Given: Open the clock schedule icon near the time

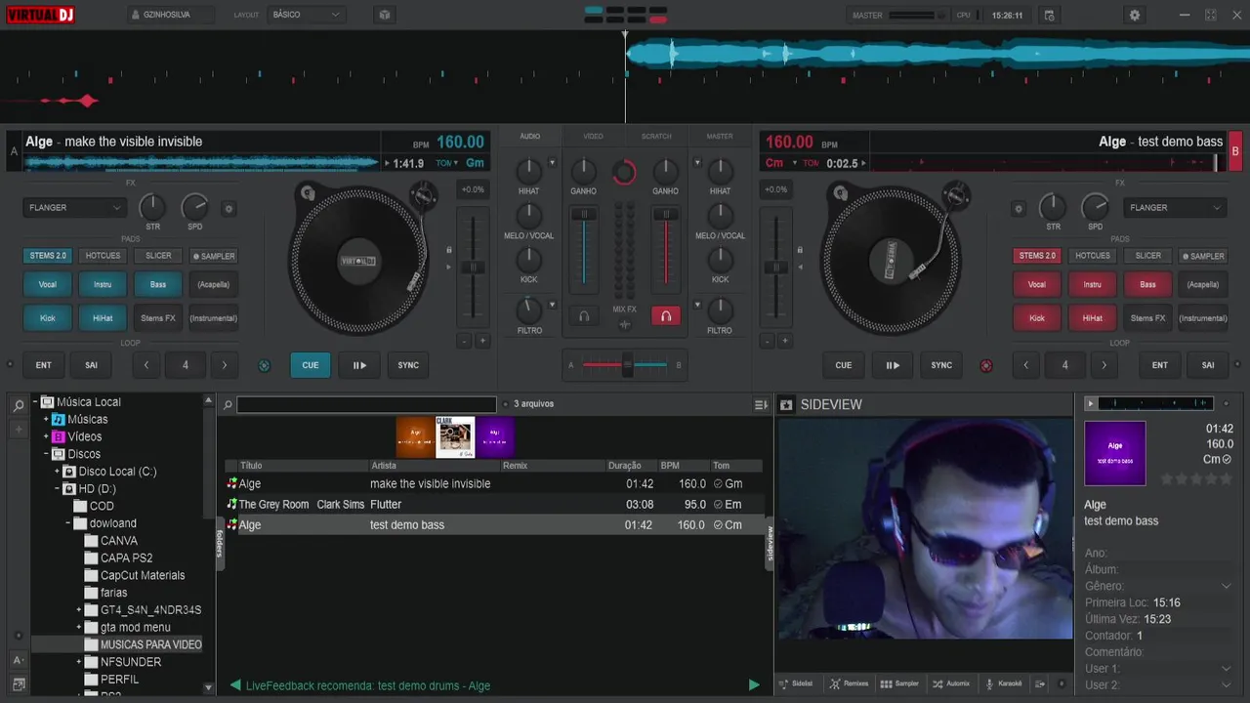Looking at the screenshot, I should tap(1049, 15).
